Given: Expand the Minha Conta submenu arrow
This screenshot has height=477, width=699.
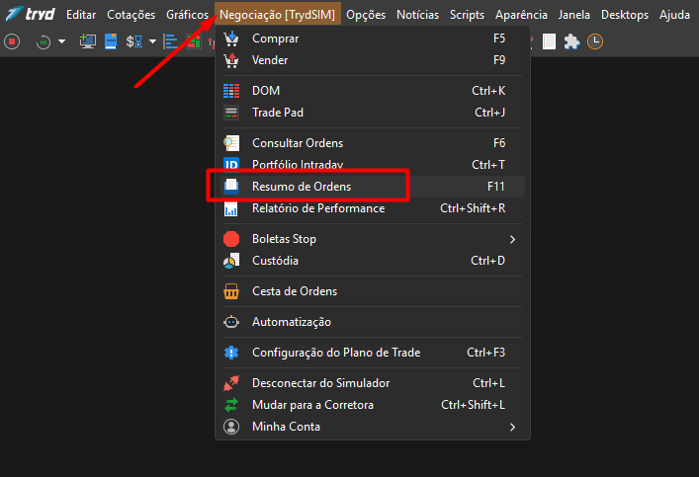Looking at the screenshot, I should (x=512, y=427).
